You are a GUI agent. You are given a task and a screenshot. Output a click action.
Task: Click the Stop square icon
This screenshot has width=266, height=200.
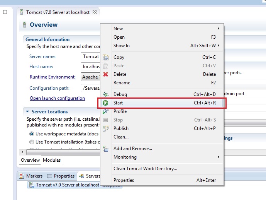105,120
